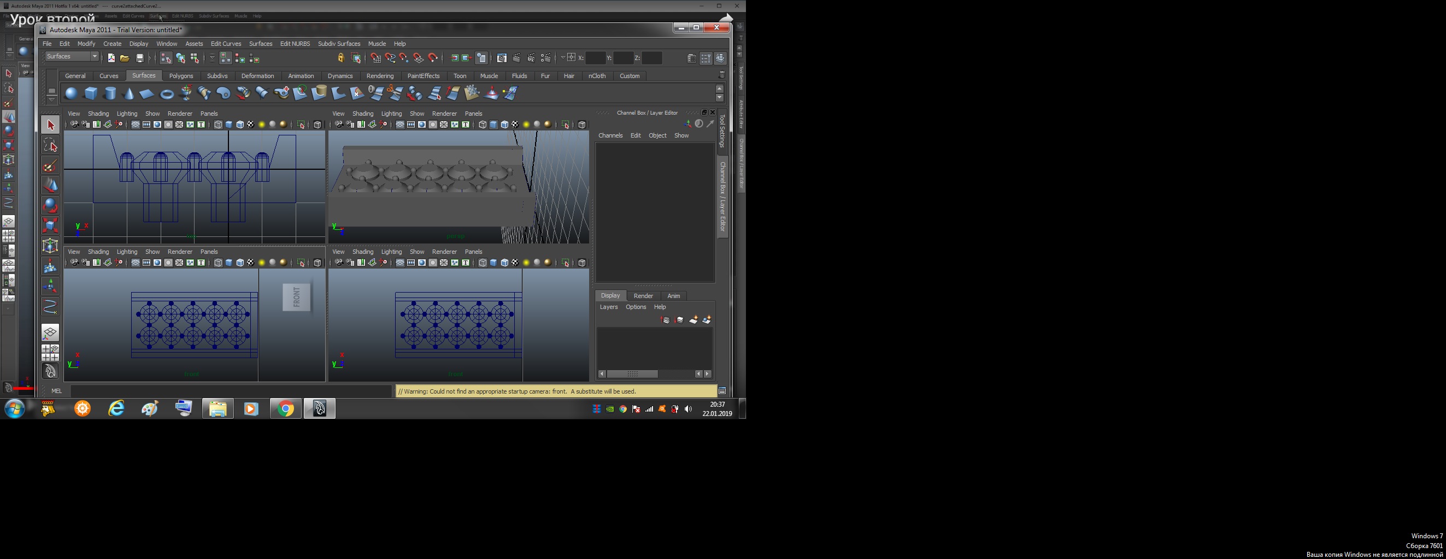Screen dimensions: 1446x559
Task: Activate the Scale tool red cube icon
Action: (50, 225)
